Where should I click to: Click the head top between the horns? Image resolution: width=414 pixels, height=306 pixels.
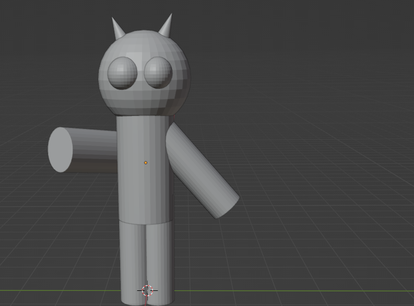(142, 38)
